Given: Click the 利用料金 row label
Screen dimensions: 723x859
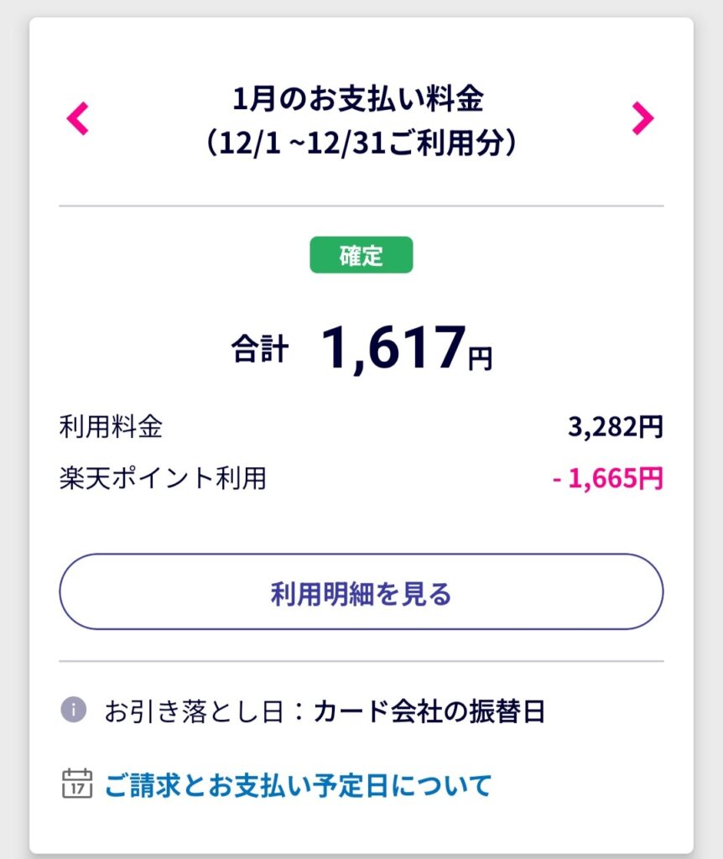Looking at the screenshot, I should tap(111, 429).
